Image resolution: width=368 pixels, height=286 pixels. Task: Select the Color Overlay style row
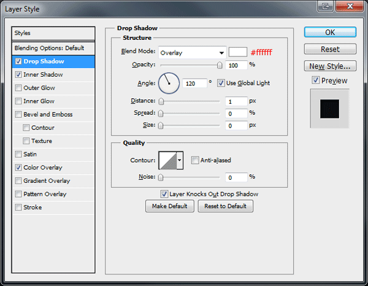click(x=53, y=168)
